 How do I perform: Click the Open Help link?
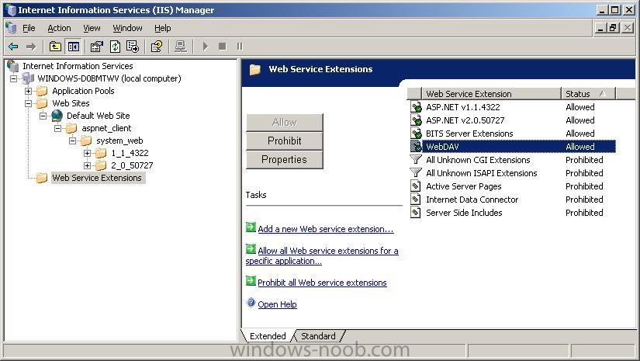(x=277, y=304)
